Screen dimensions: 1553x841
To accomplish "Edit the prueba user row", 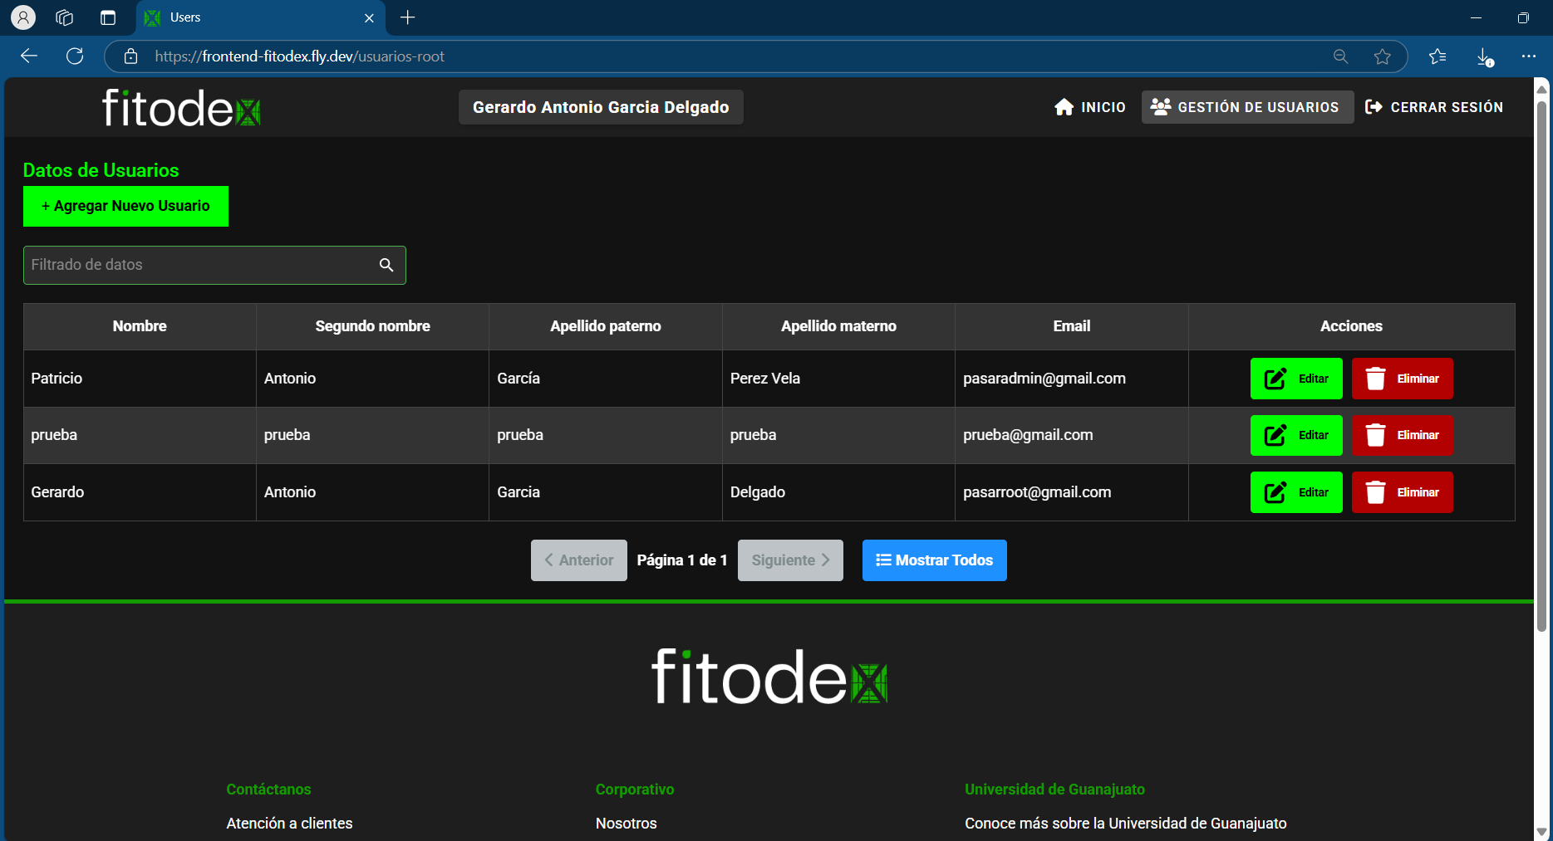I will [x=1296, y=435].
